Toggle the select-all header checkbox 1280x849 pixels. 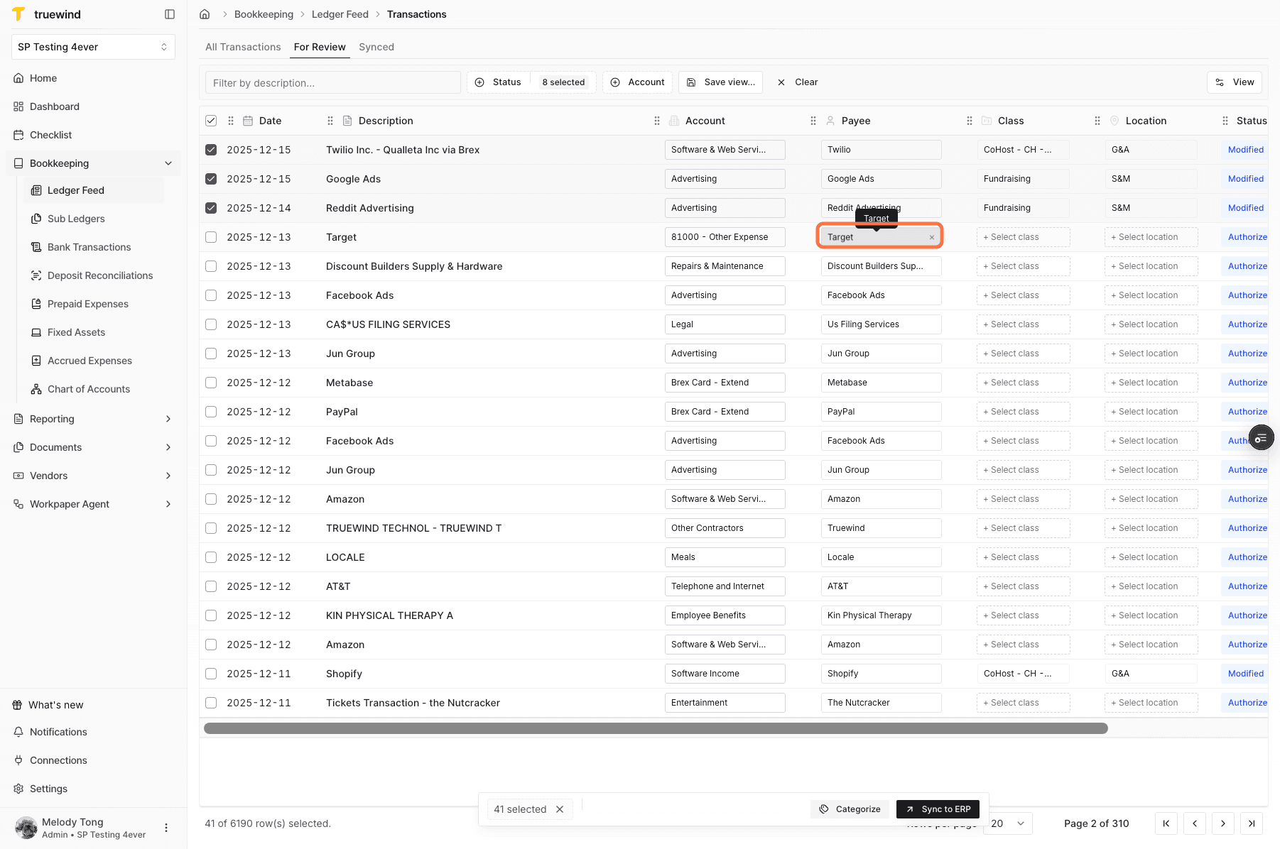(211, 121)
